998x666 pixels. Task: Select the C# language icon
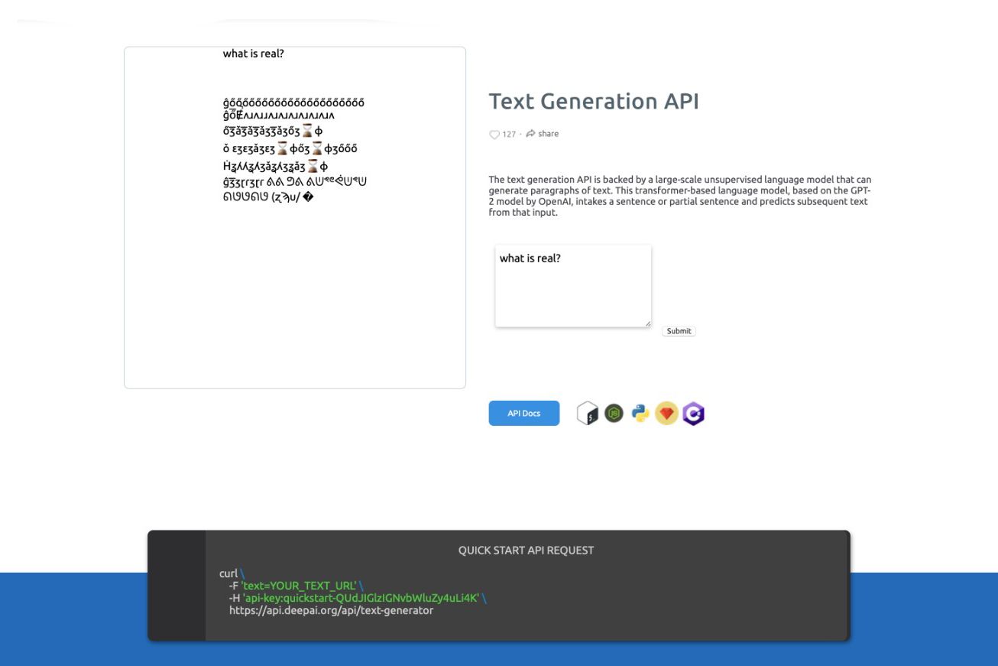pyautogui.click(x=693, y=414)
